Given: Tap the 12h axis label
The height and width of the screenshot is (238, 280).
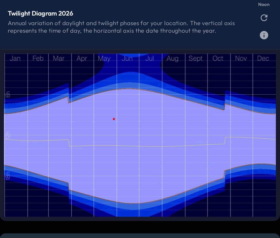Looking at the screenshot, I should 8,135.
